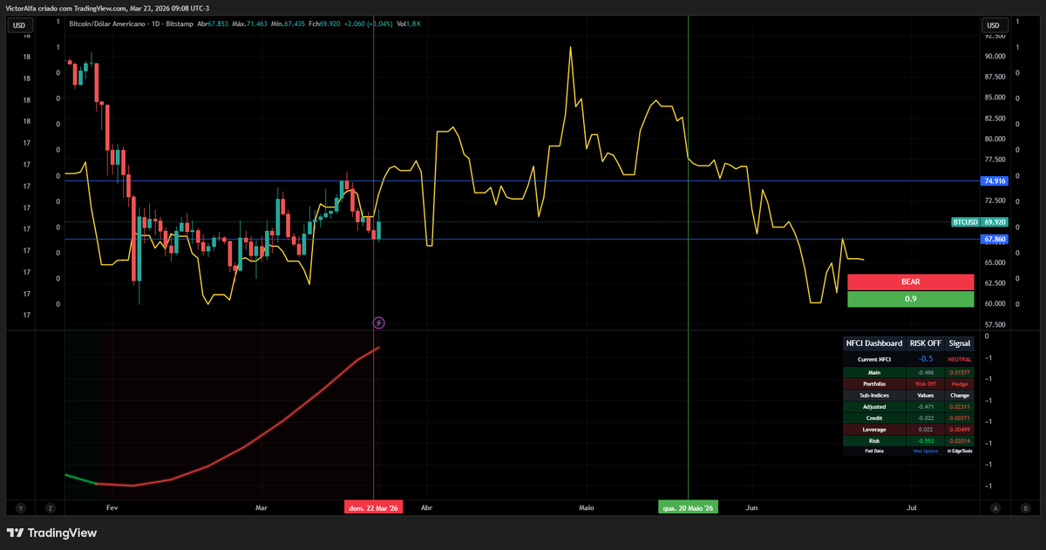Click the Y scale button at bottom left
1046x550 pixels.
[20, 507]
